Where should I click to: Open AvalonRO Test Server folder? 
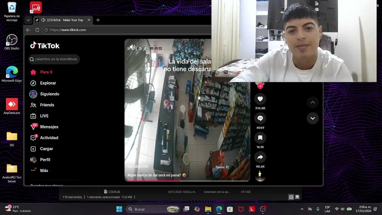click(12, 173)
